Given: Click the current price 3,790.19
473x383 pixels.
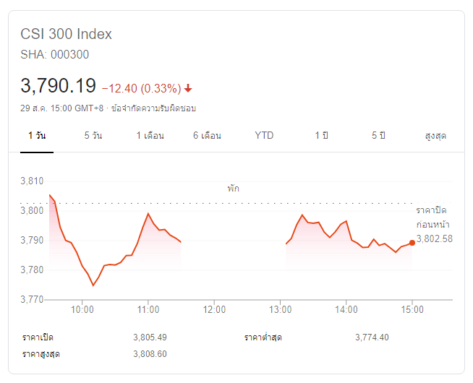Looking at the screenshot, I should (59, 86).
